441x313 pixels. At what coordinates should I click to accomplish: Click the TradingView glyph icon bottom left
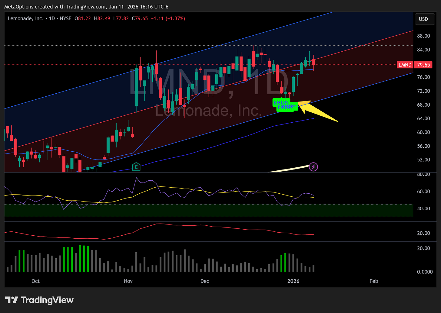point(12,300)
